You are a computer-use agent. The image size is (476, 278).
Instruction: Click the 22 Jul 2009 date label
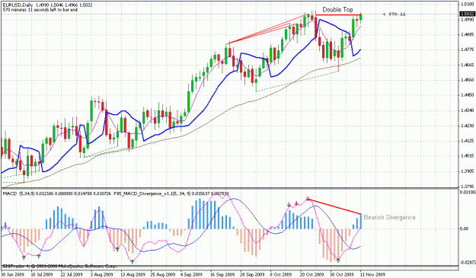coord(72,275)
